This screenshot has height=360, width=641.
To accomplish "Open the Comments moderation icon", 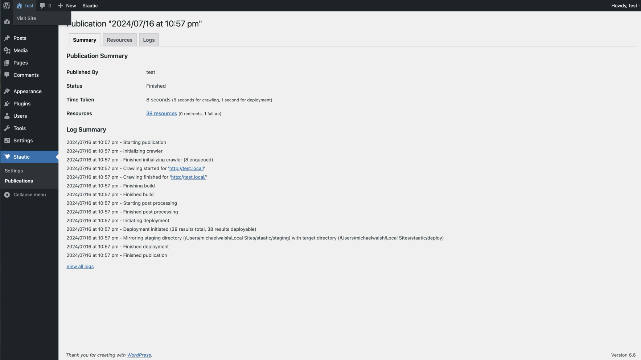I will point(7,75).
